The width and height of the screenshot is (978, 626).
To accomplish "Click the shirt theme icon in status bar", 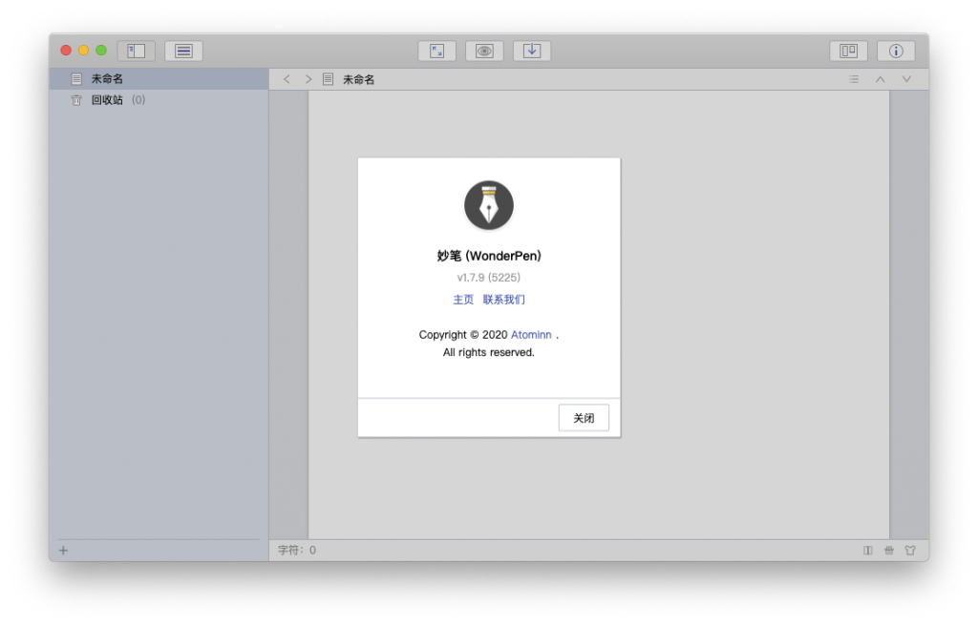I will point(910,550).
